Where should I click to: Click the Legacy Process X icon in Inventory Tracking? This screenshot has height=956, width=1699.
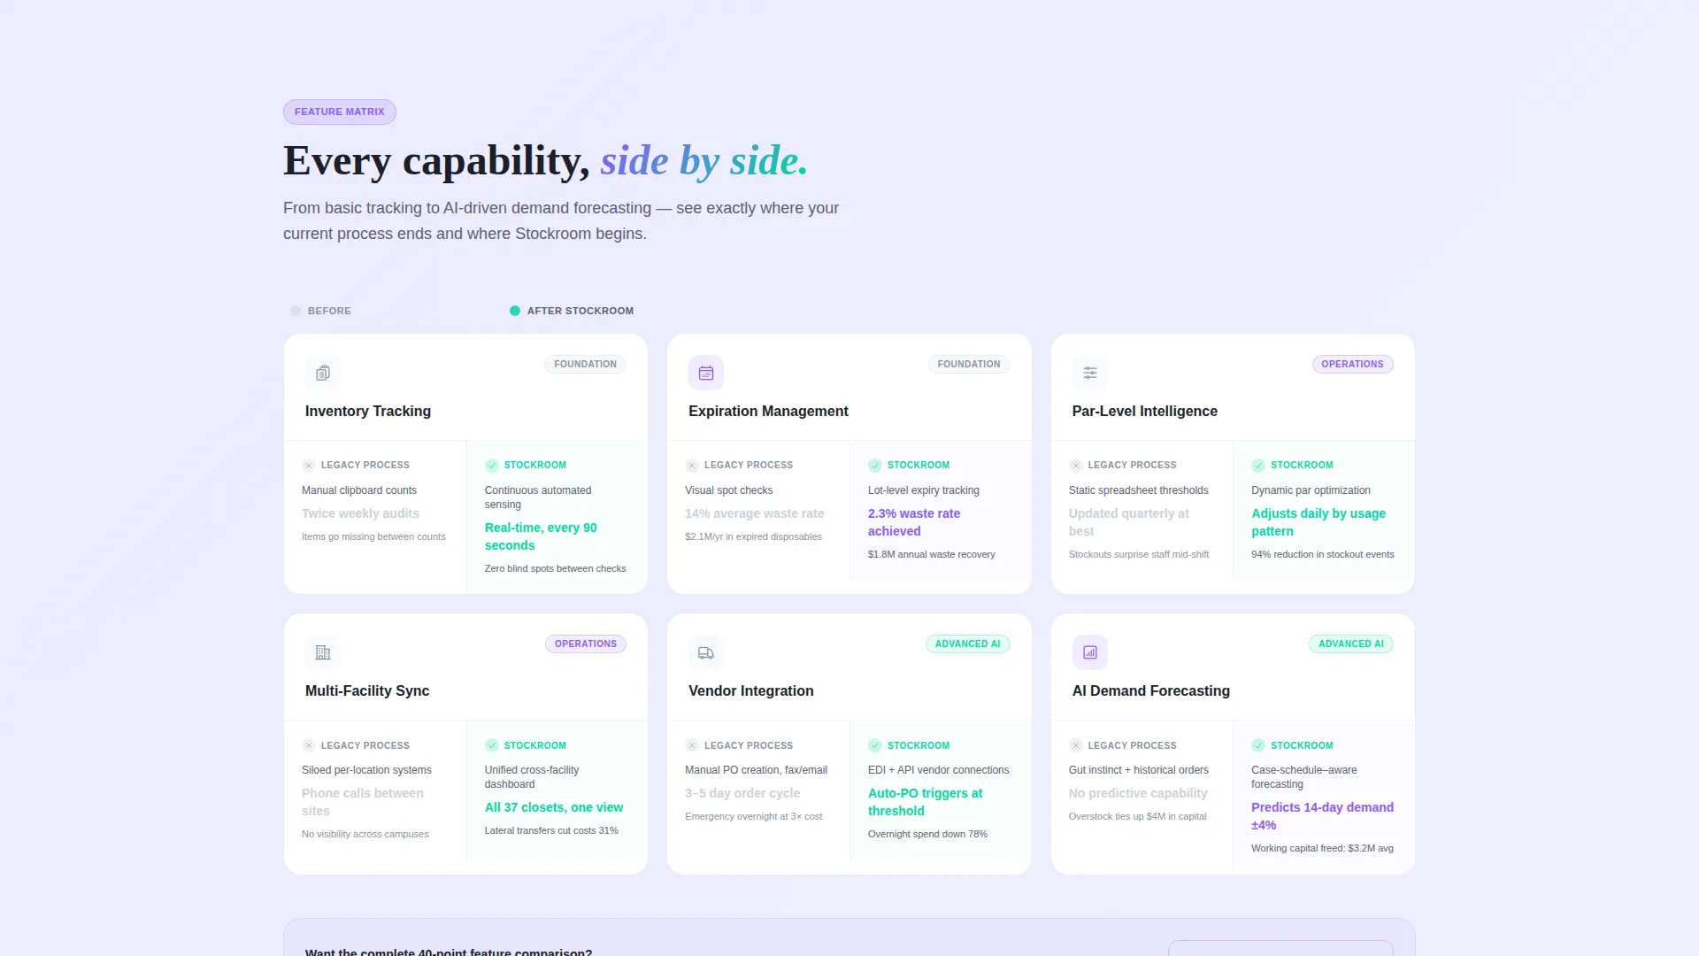[309, 466]
